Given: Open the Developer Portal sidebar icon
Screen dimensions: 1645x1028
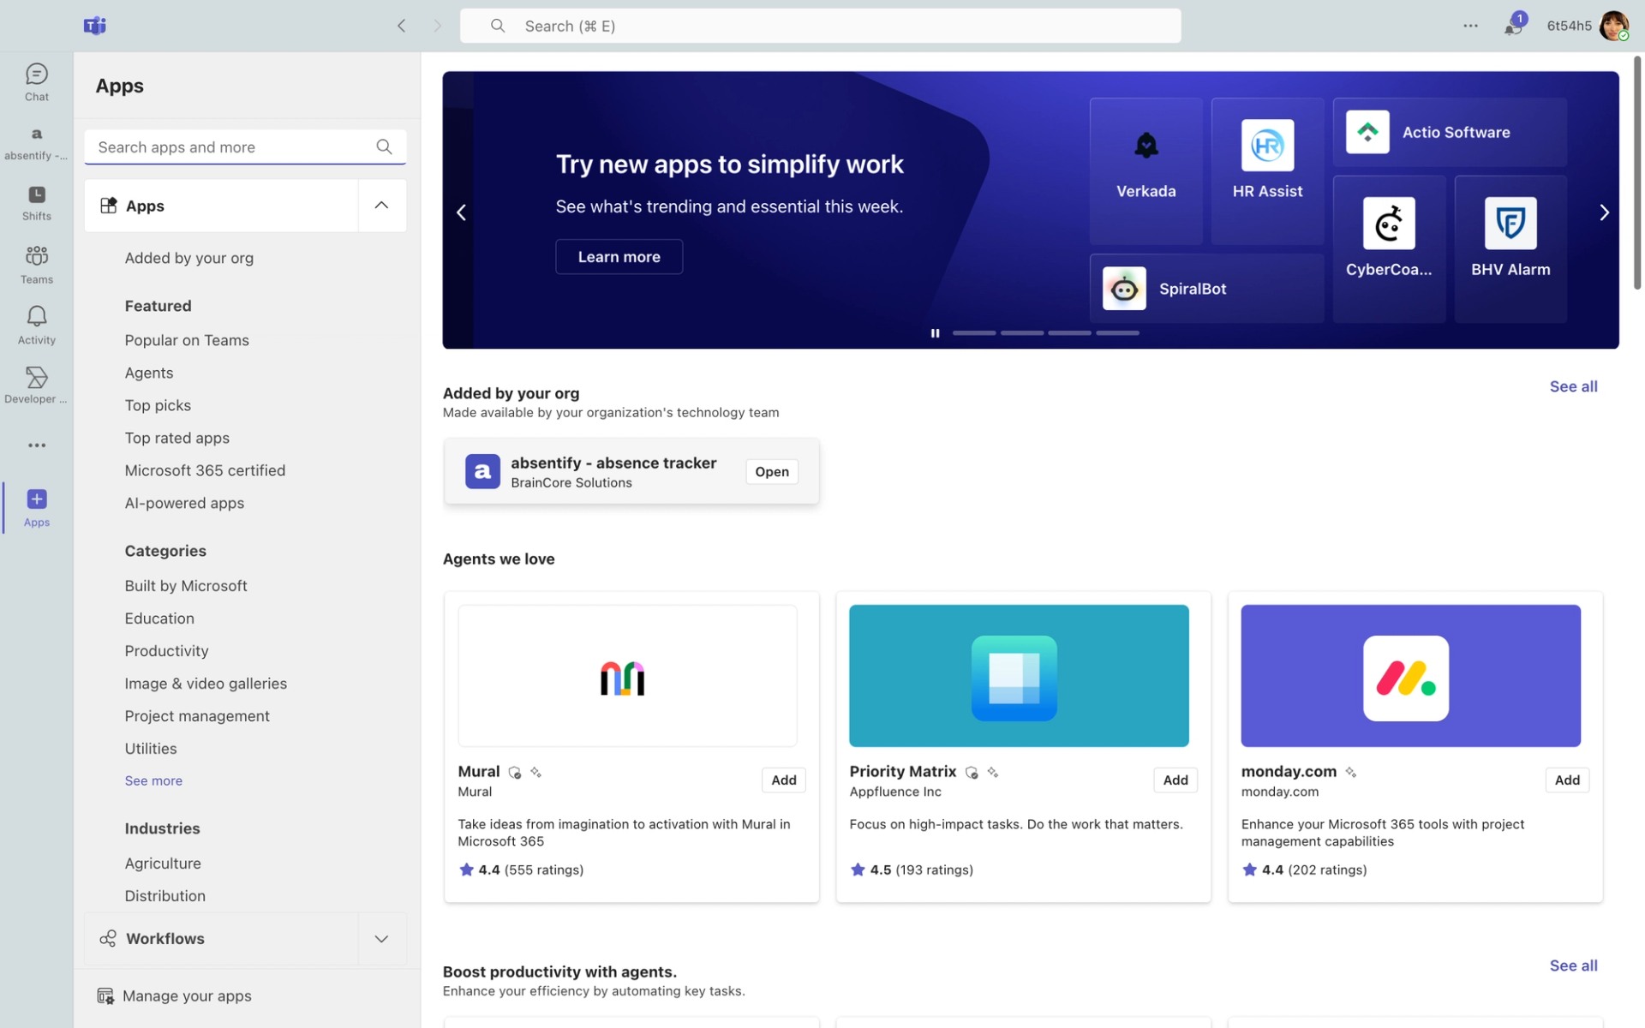Looking at the screenshot, I should 36,385.
